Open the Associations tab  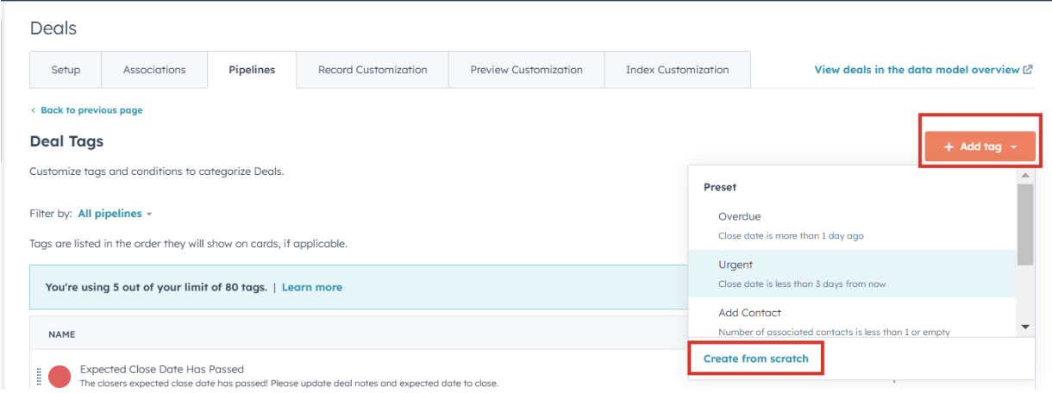pyautogui.click(x=154, y=70)
